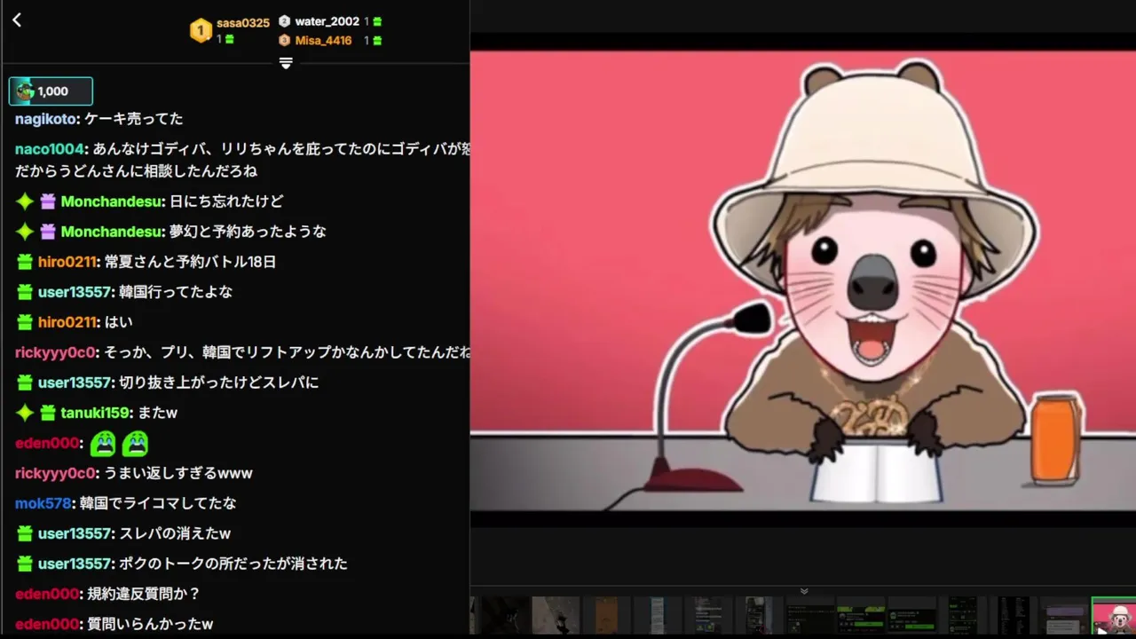The image size is (1136, 639).
Task: Click the bronze rank 3 badge beside Misa_4416
Action: 284,41
